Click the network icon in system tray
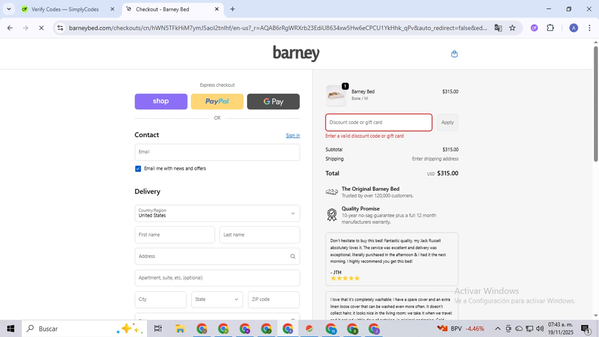Screen dimensions: 599x337 tap(530, 329)
